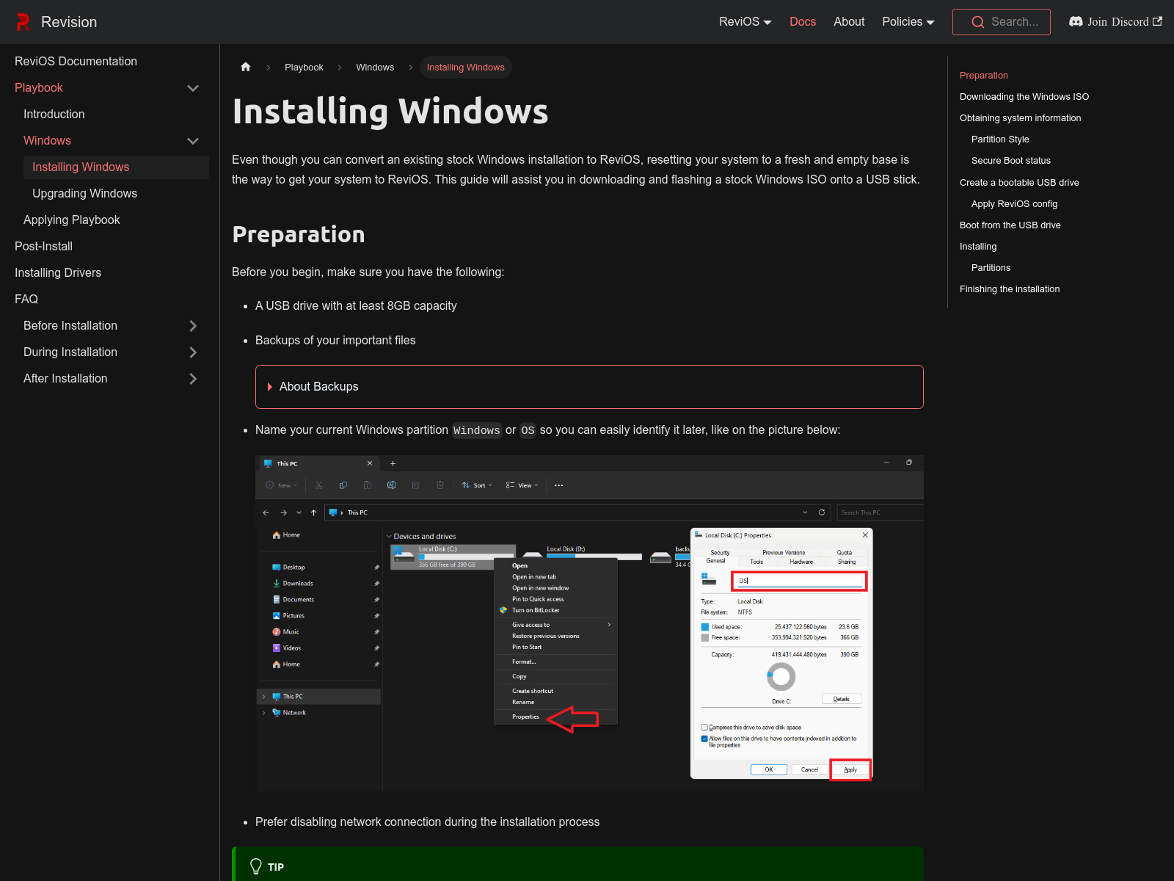The height and width of the screenshot is (881, 1174).
Task: Open the About navbar item
Action: 849,22
